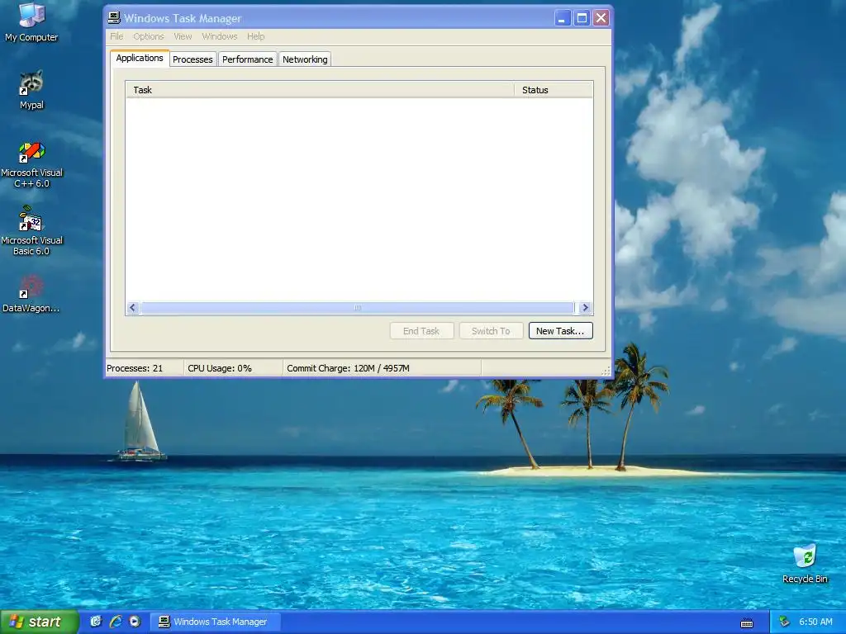
Task: Click the horizontal scrollbar right arrow
Action: tap(585, 308)
